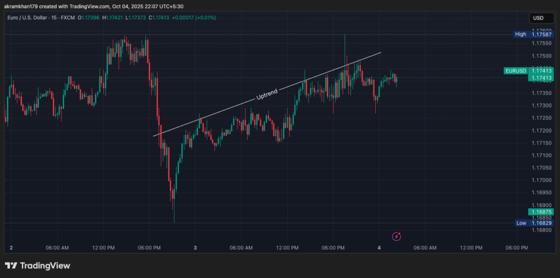Image resolution: width=560 pixels, height=278 pixels.
Task: Click the 1.17000 price axis level
Action: 540,180
